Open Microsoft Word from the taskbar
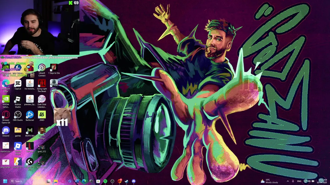 click(77, 181)
